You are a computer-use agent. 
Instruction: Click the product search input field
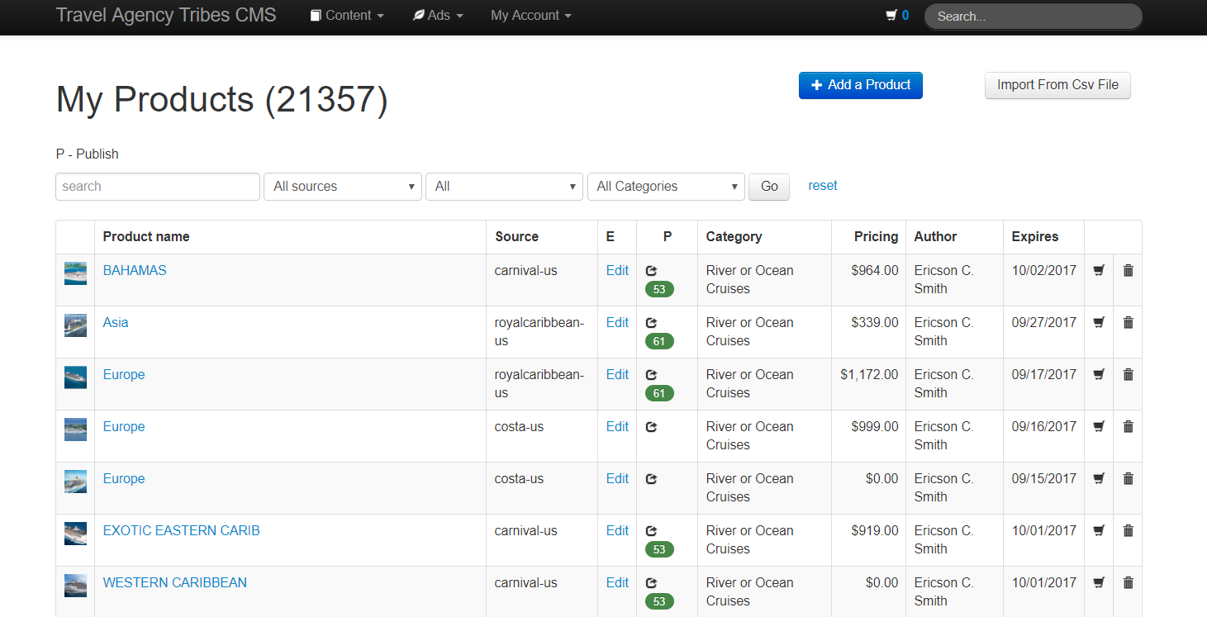pyautogui.click(x=158, y=187)
